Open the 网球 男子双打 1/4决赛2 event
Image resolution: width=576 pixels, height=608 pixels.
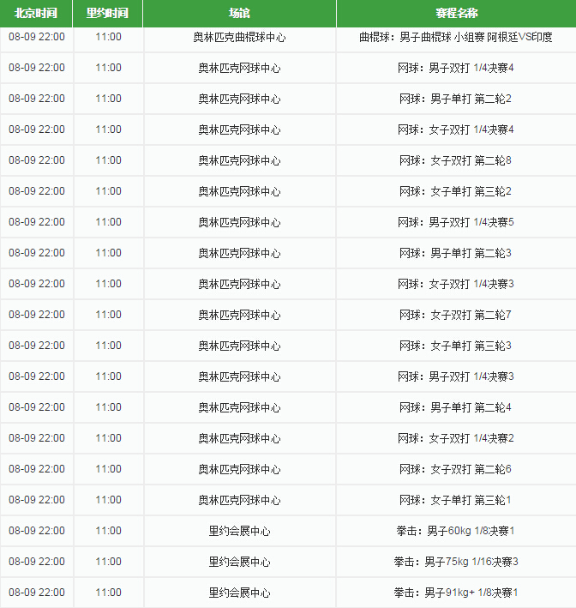point(456,438)
